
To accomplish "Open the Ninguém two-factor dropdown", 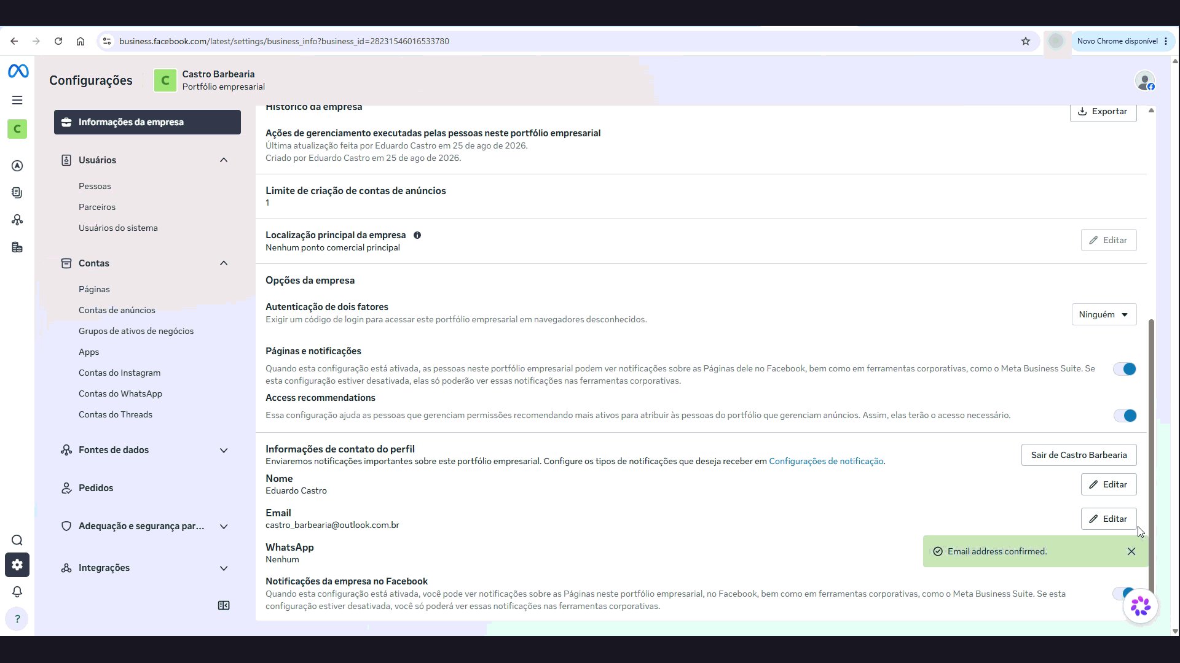I will coord(1104,314).
